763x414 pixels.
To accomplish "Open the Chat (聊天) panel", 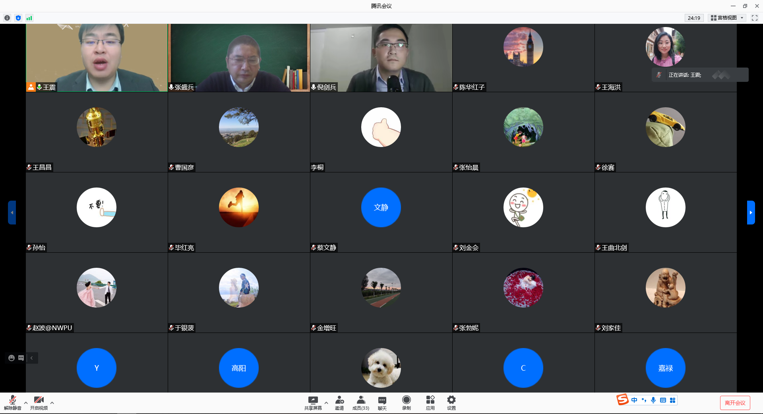I will [382, 402].
